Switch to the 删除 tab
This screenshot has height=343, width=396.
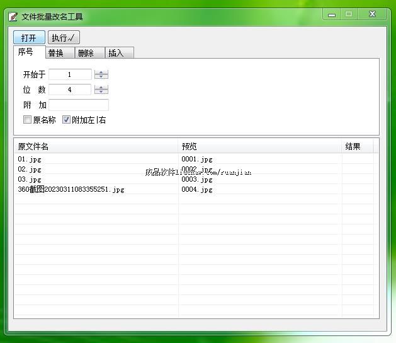tap(86, 53)
